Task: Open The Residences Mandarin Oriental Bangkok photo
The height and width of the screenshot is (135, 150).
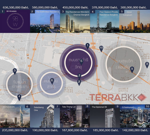Action: (75, 21)
